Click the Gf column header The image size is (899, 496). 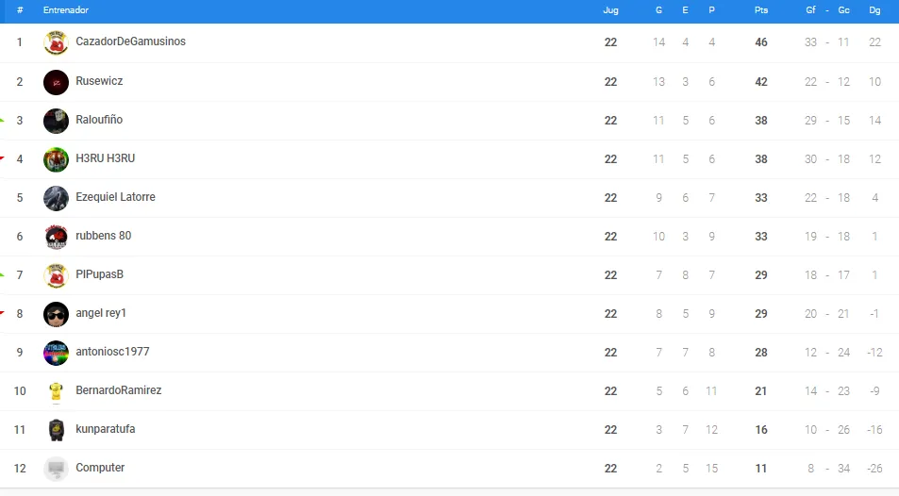pyautogui.click(x=810, y=9)
